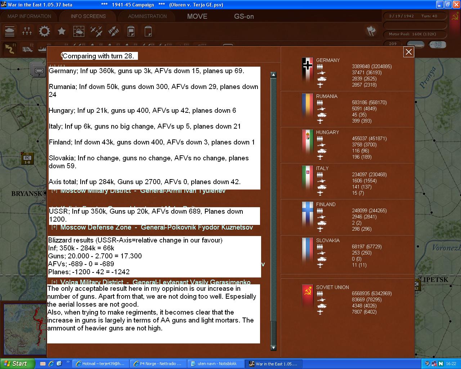This screenshot has width=461, height=369.
Task: Open the Windows Start menu
Action: [x=18, y=364]
